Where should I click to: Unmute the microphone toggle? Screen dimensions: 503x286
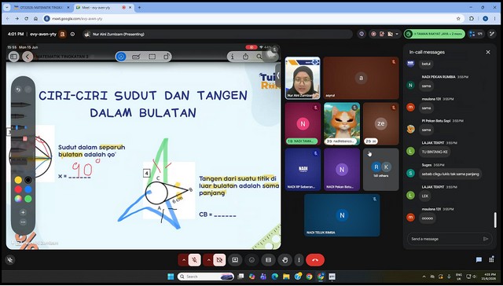(x=194, y=260)
